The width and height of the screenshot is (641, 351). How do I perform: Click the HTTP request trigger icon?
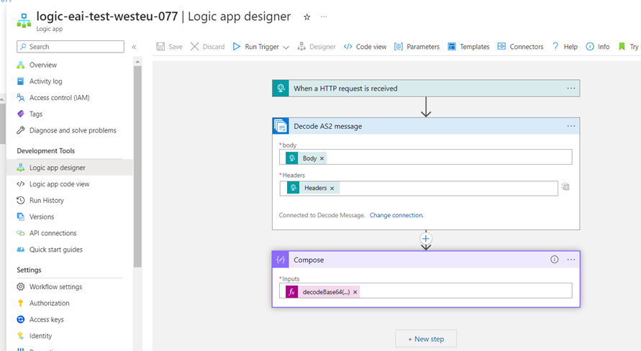pos(281,88)
